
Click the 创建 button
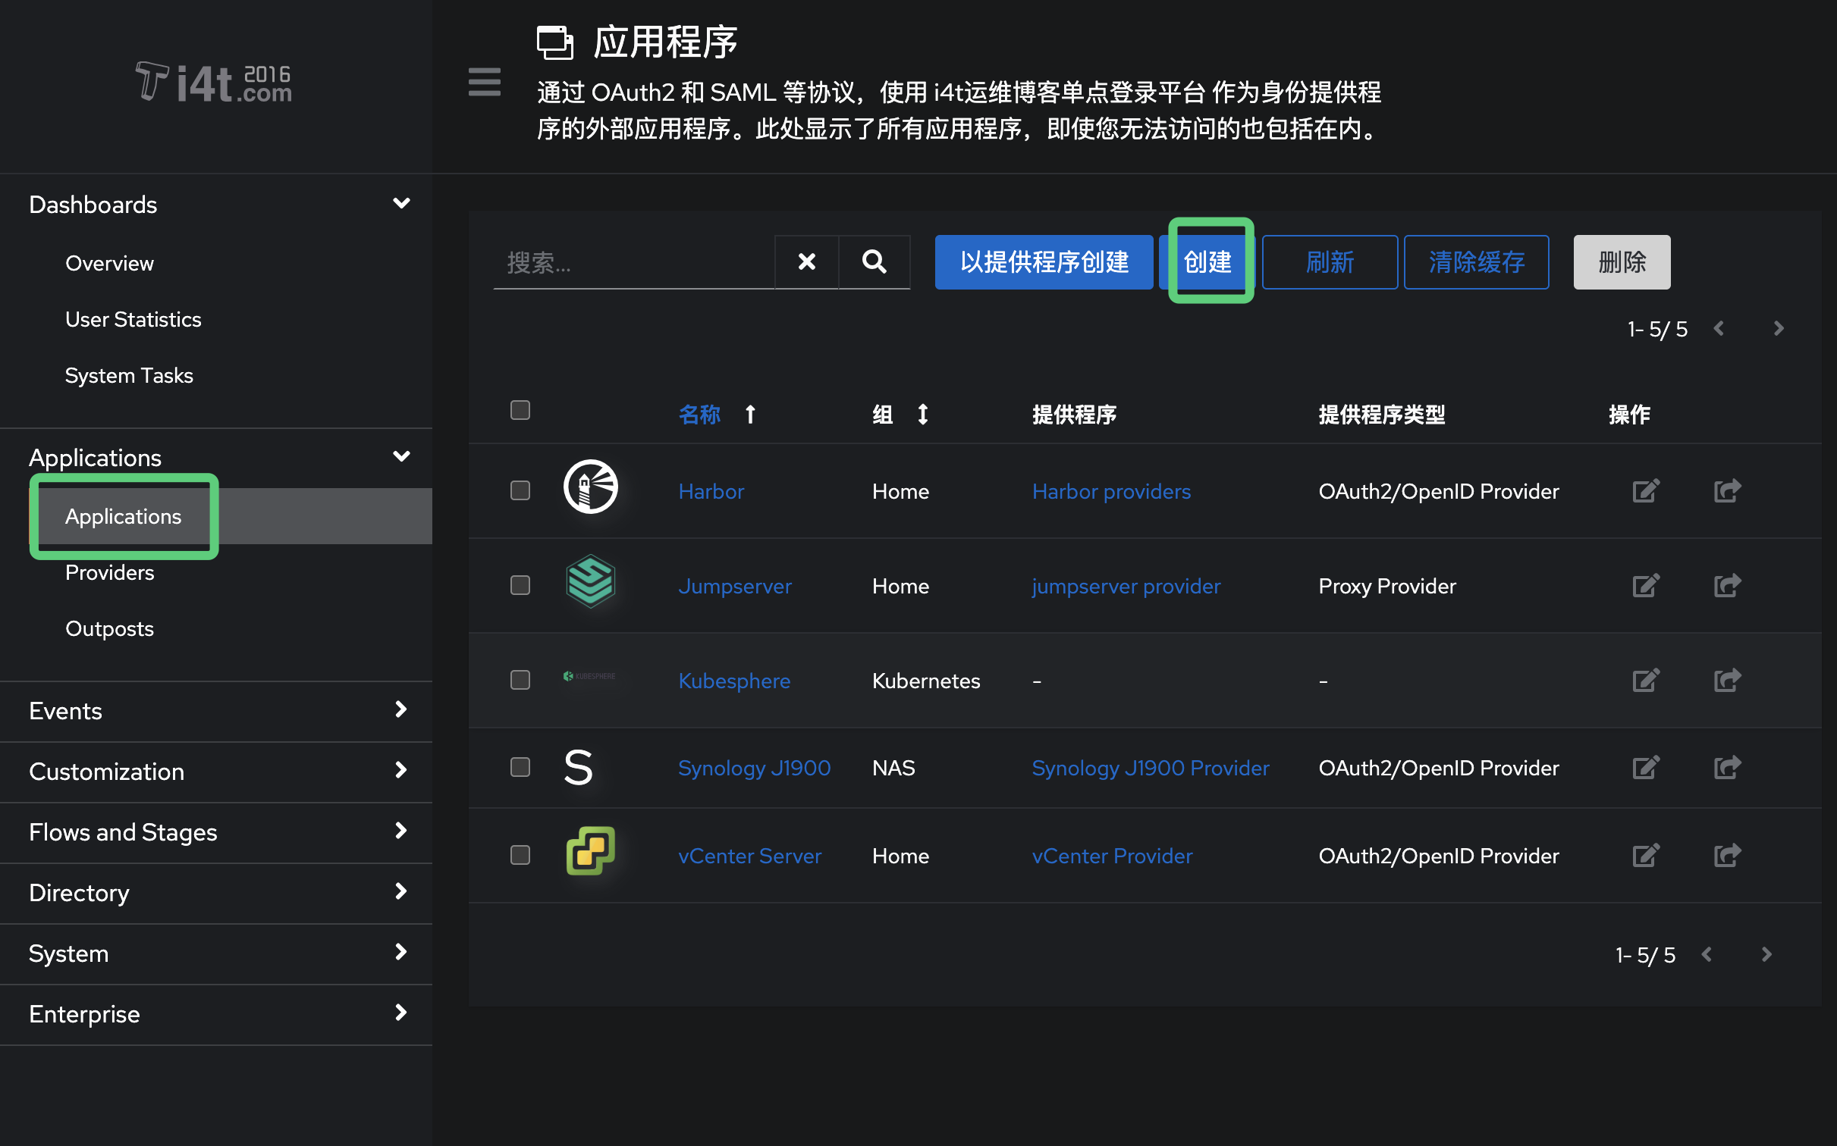(1207, 261)
